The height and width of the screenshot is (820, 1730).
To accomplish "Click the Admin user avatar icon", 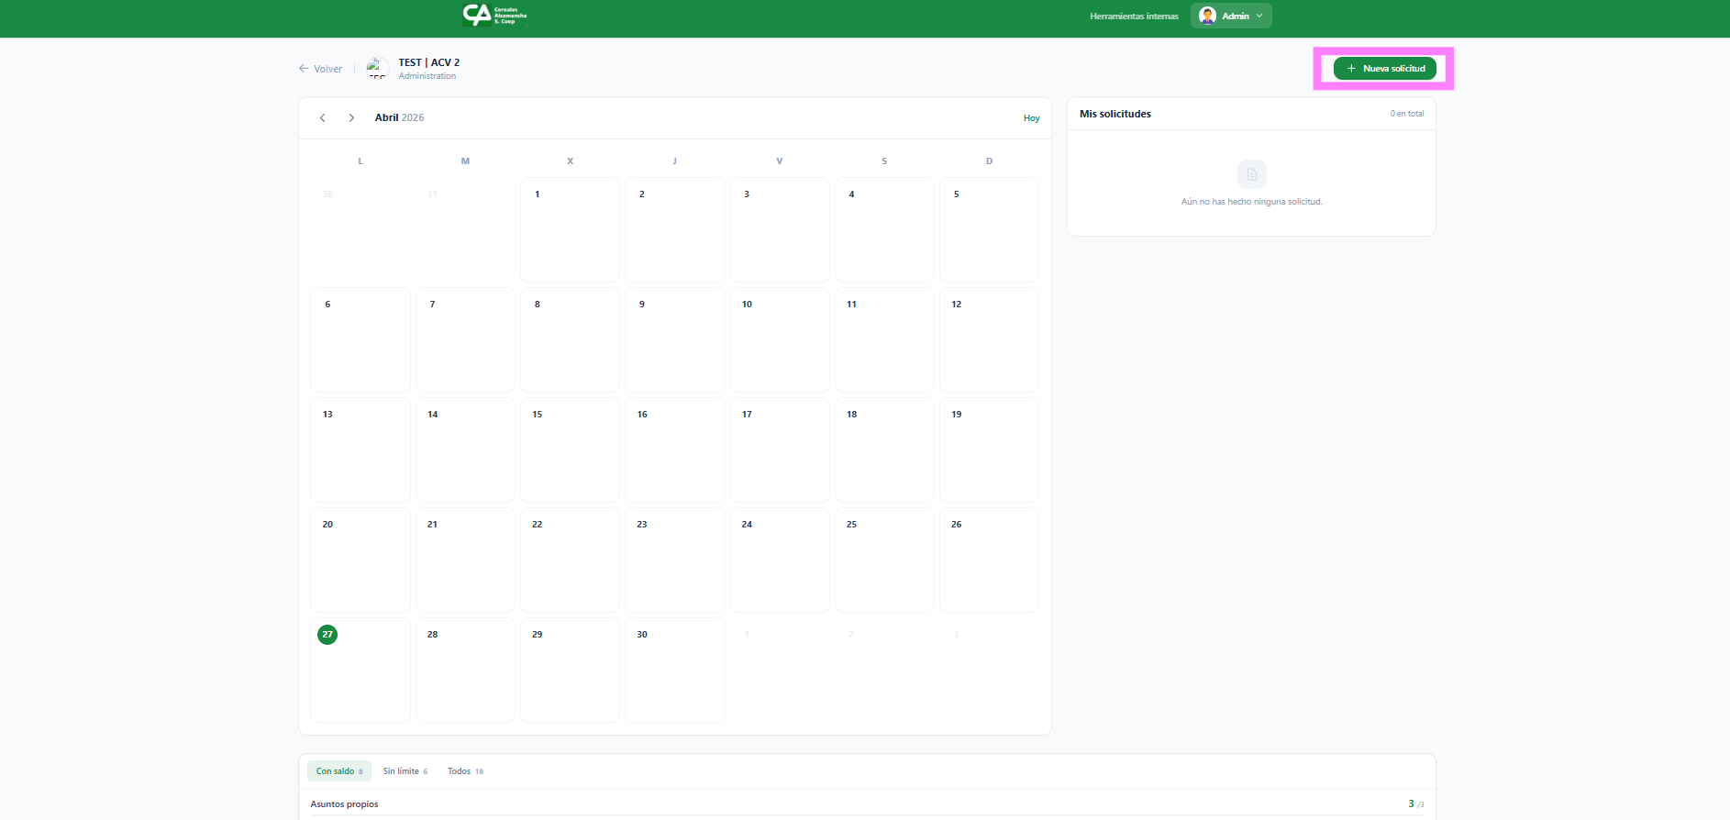I will click(1207, 16).
